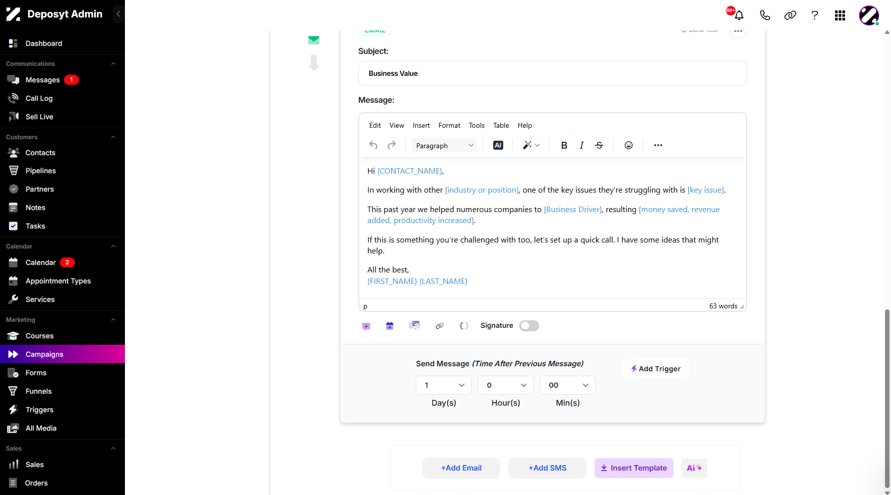
Task: Open the Day(s) delay dropdown
Action: (444, 385)
